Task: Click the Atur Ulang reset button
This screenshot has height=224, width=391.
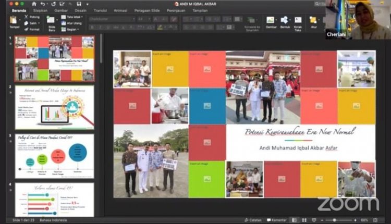Action: [71, 23]
